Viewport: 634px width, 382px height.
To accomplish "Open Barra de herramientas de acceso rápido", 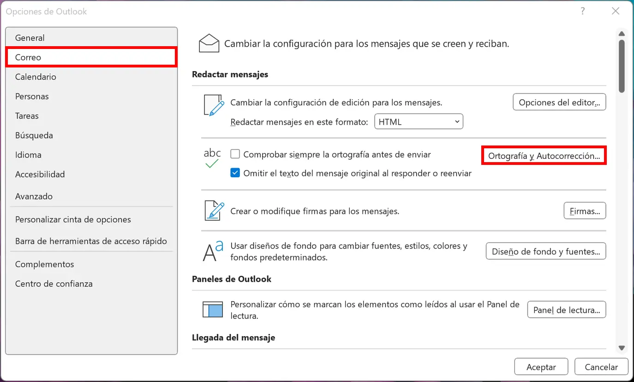I will [x=91, y=241].
